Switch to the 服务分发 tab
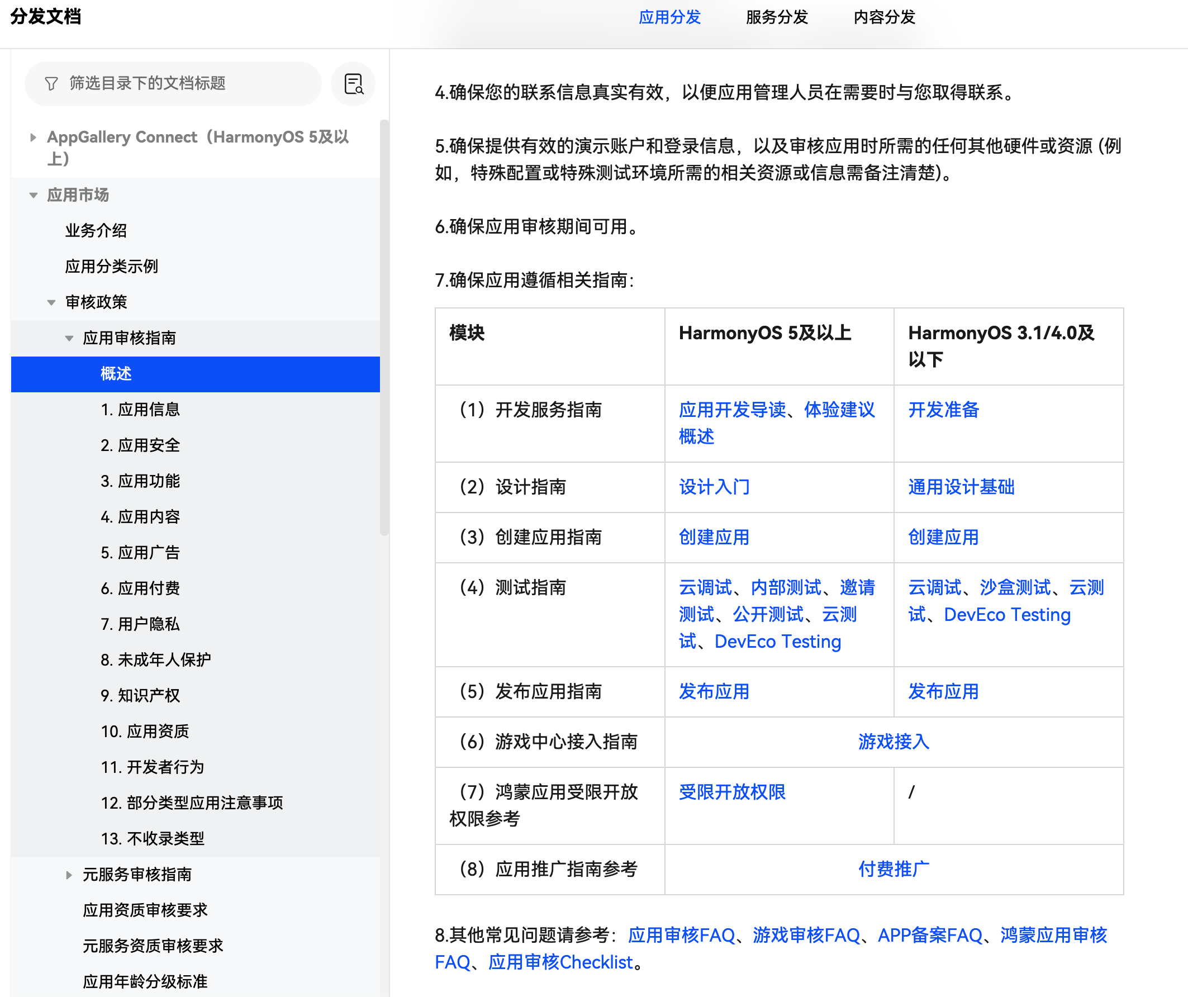 click(776, 17)
